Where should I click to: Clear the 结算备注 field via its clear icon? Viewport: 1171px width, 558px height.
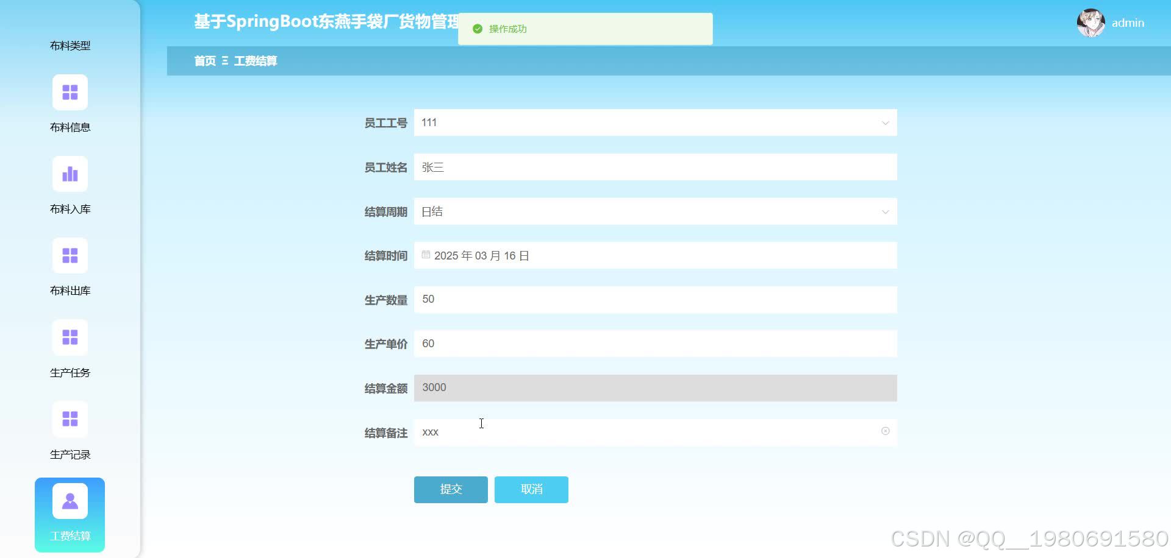tap(886, 431)
